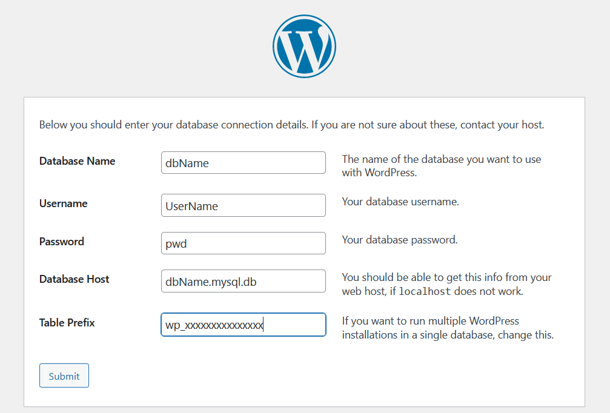This screenshot has width=610, height=413.
Task: Select the Password input field
Action: tap(243, 243)
